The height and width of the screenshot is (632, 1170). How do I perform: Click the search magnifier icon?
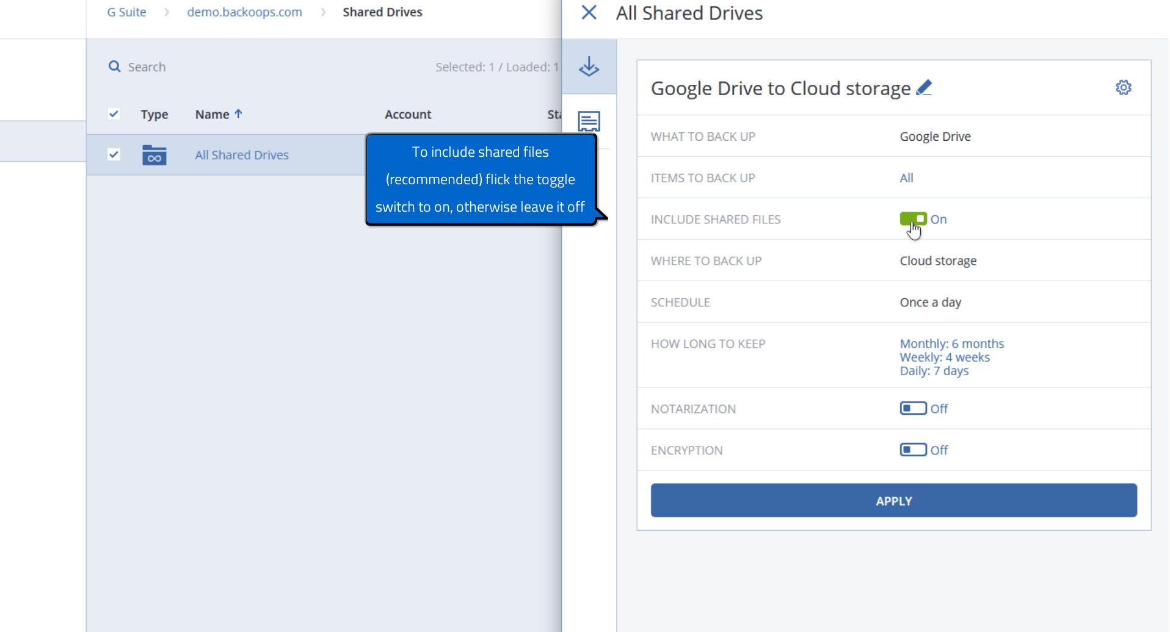114,66
